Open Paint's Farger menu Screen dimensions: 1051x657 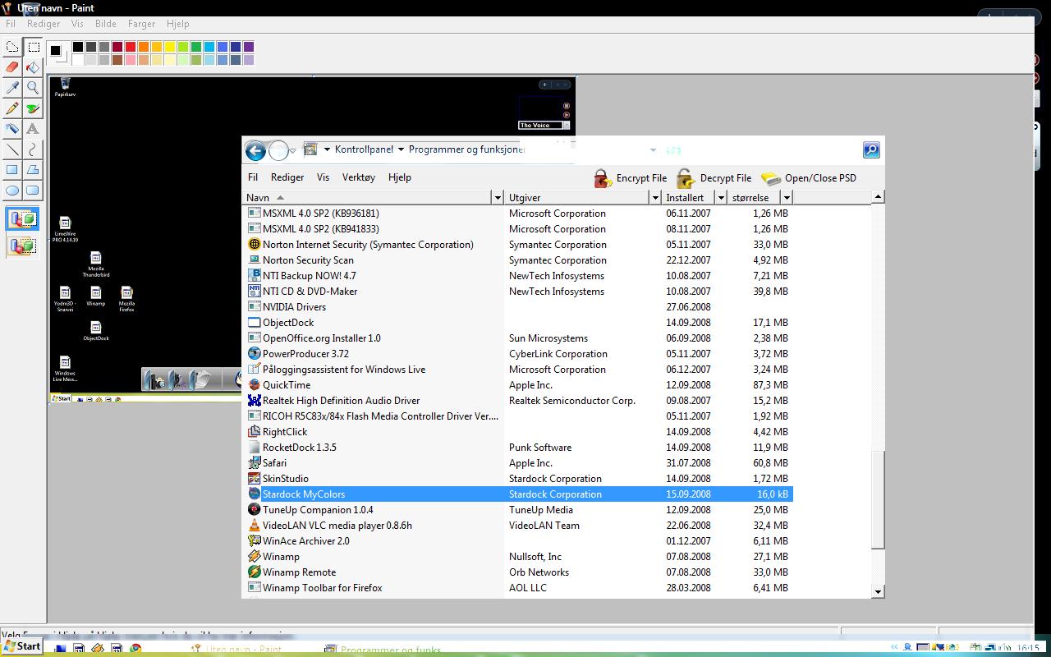[x=142, y=24]
